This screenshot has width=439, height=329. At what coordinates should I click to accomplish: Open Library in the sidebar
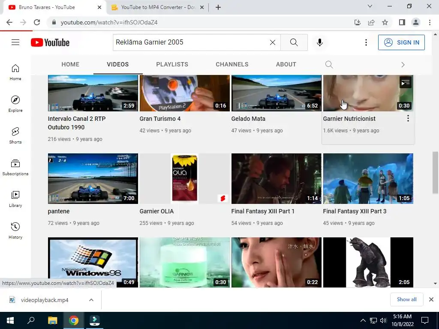coord(15,199)
